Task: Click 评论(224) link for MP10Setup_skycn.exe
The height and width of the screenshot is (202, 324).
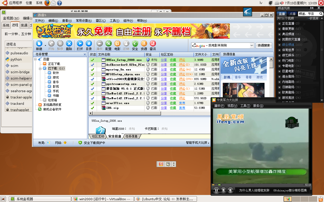Action: pyautogui.click(x=186, y=74)
